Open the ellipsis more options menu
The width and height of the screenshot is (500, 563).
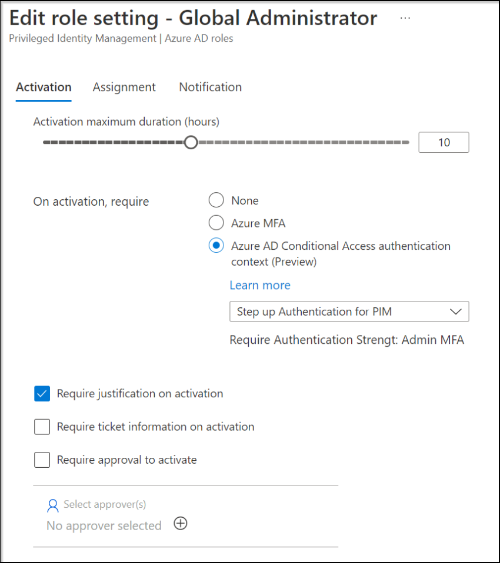405,18
